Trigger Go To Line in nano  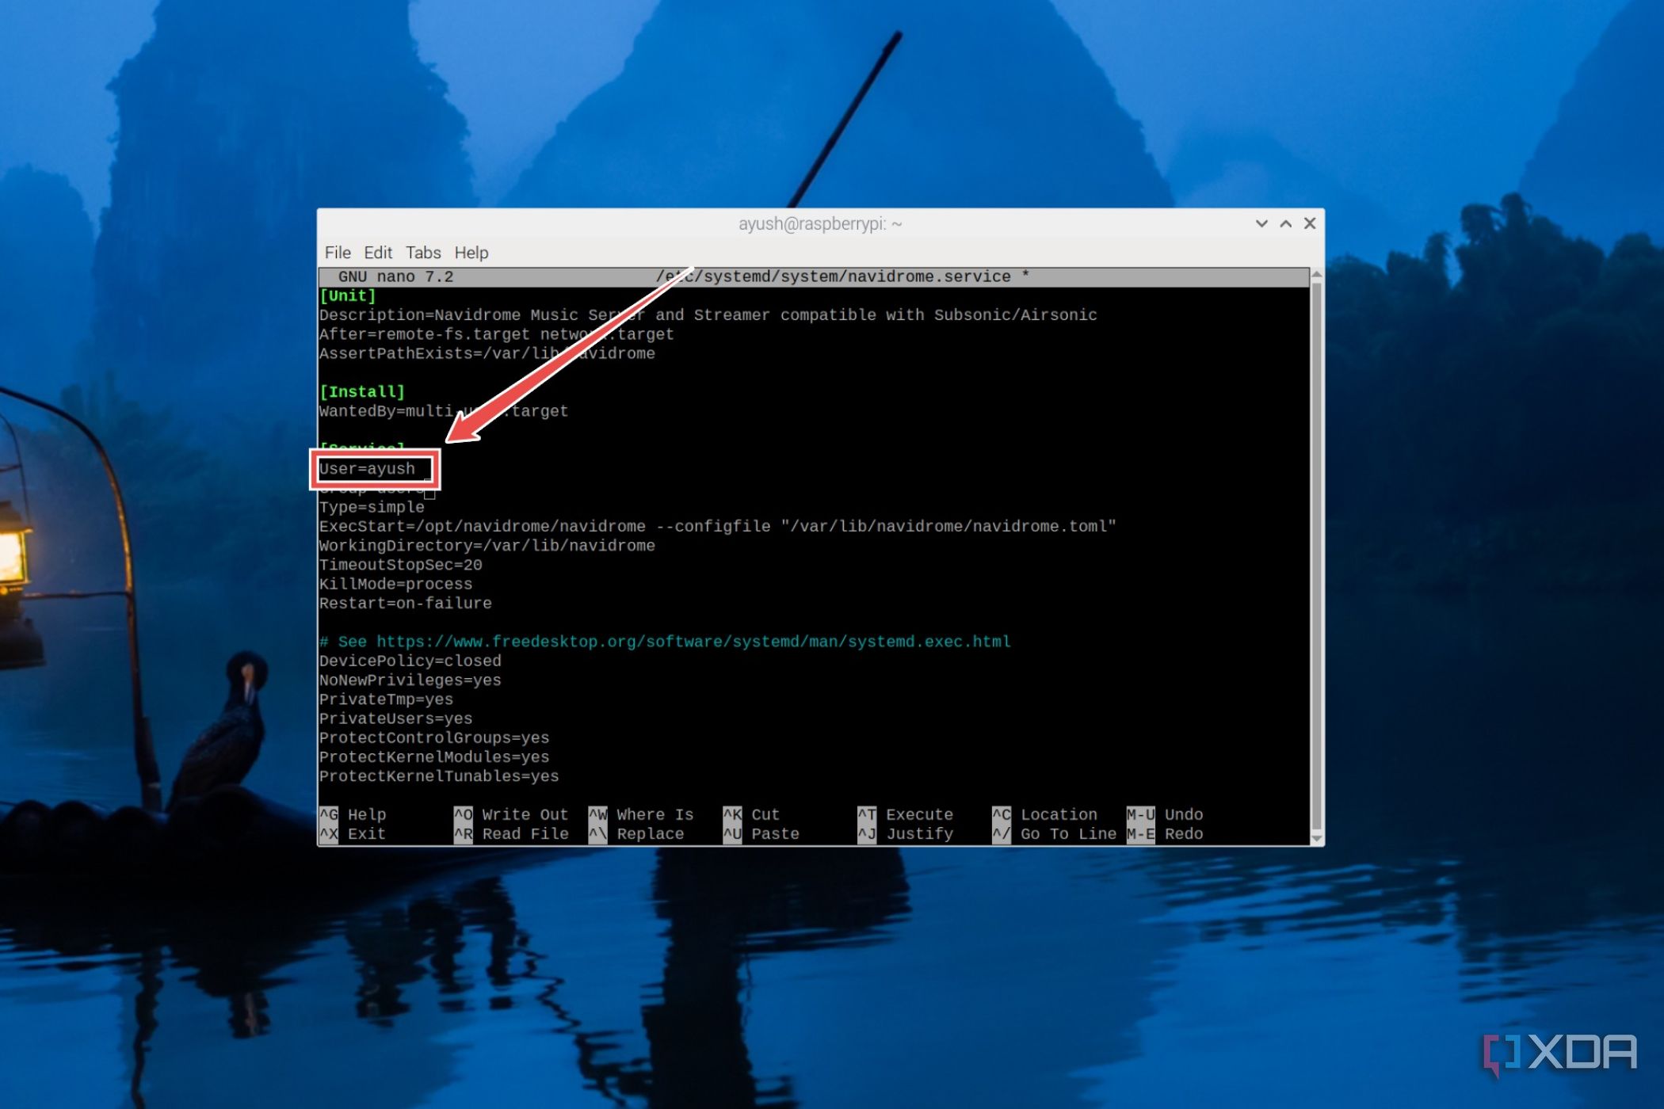point(1067,833)
